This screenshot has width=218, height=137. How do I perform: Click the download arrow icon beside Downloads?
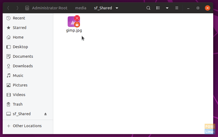coord(9,66)
